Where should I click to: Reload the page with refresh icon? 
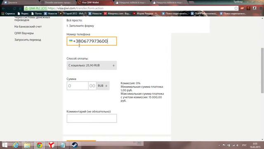coord(14,8)
